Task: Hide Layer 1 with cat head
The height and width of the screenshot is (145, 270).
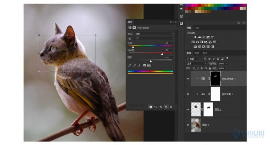Action: pyautogui.click(x=188, y=109)
